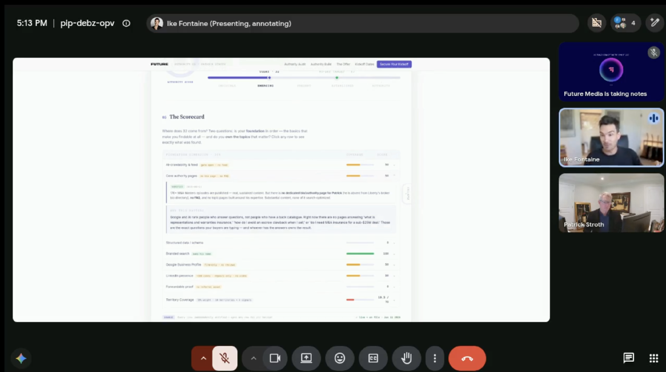The image size is (666, 372).
Task: Click the Territory Coverage label
Action: tap(180, 300)
